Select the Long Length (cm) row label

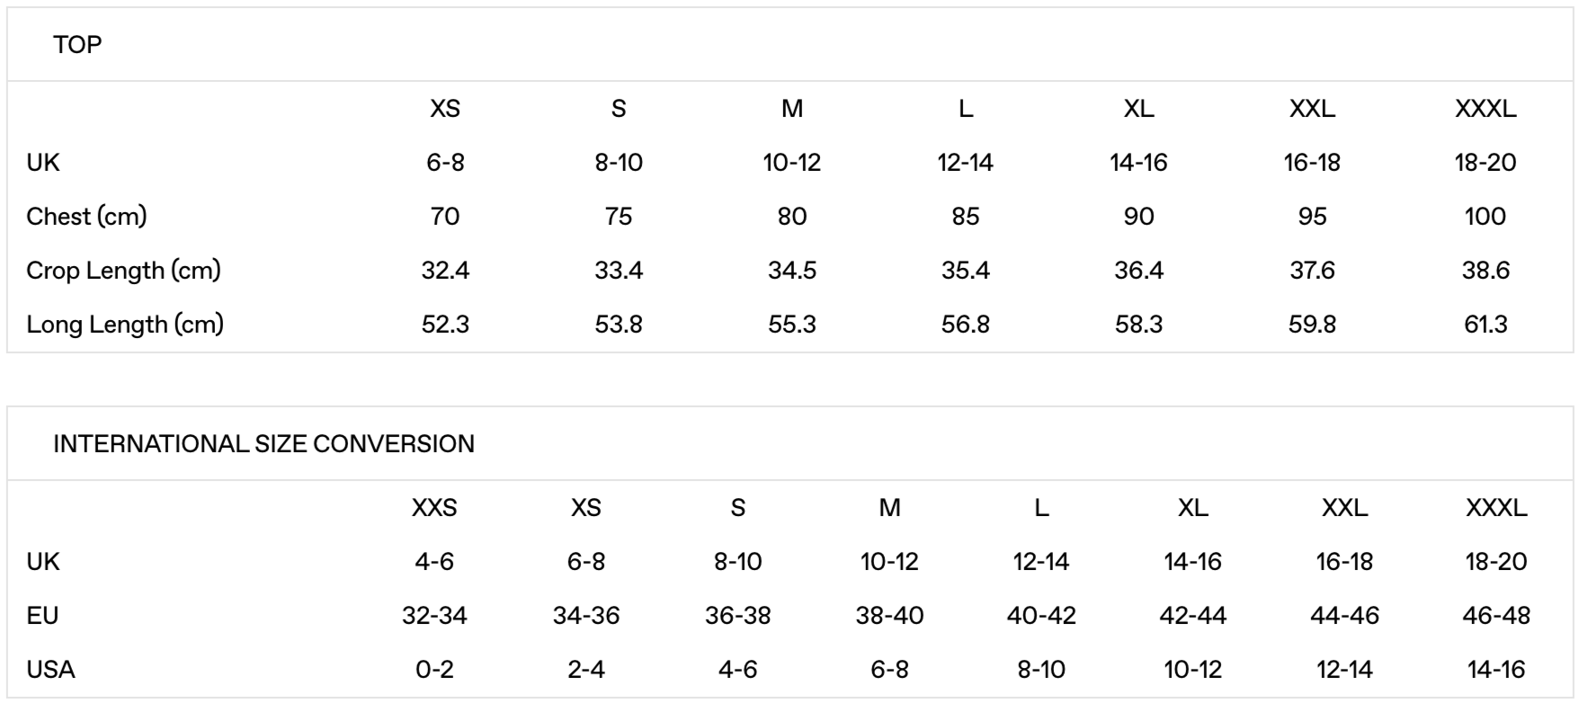click(x=125, y=325)
